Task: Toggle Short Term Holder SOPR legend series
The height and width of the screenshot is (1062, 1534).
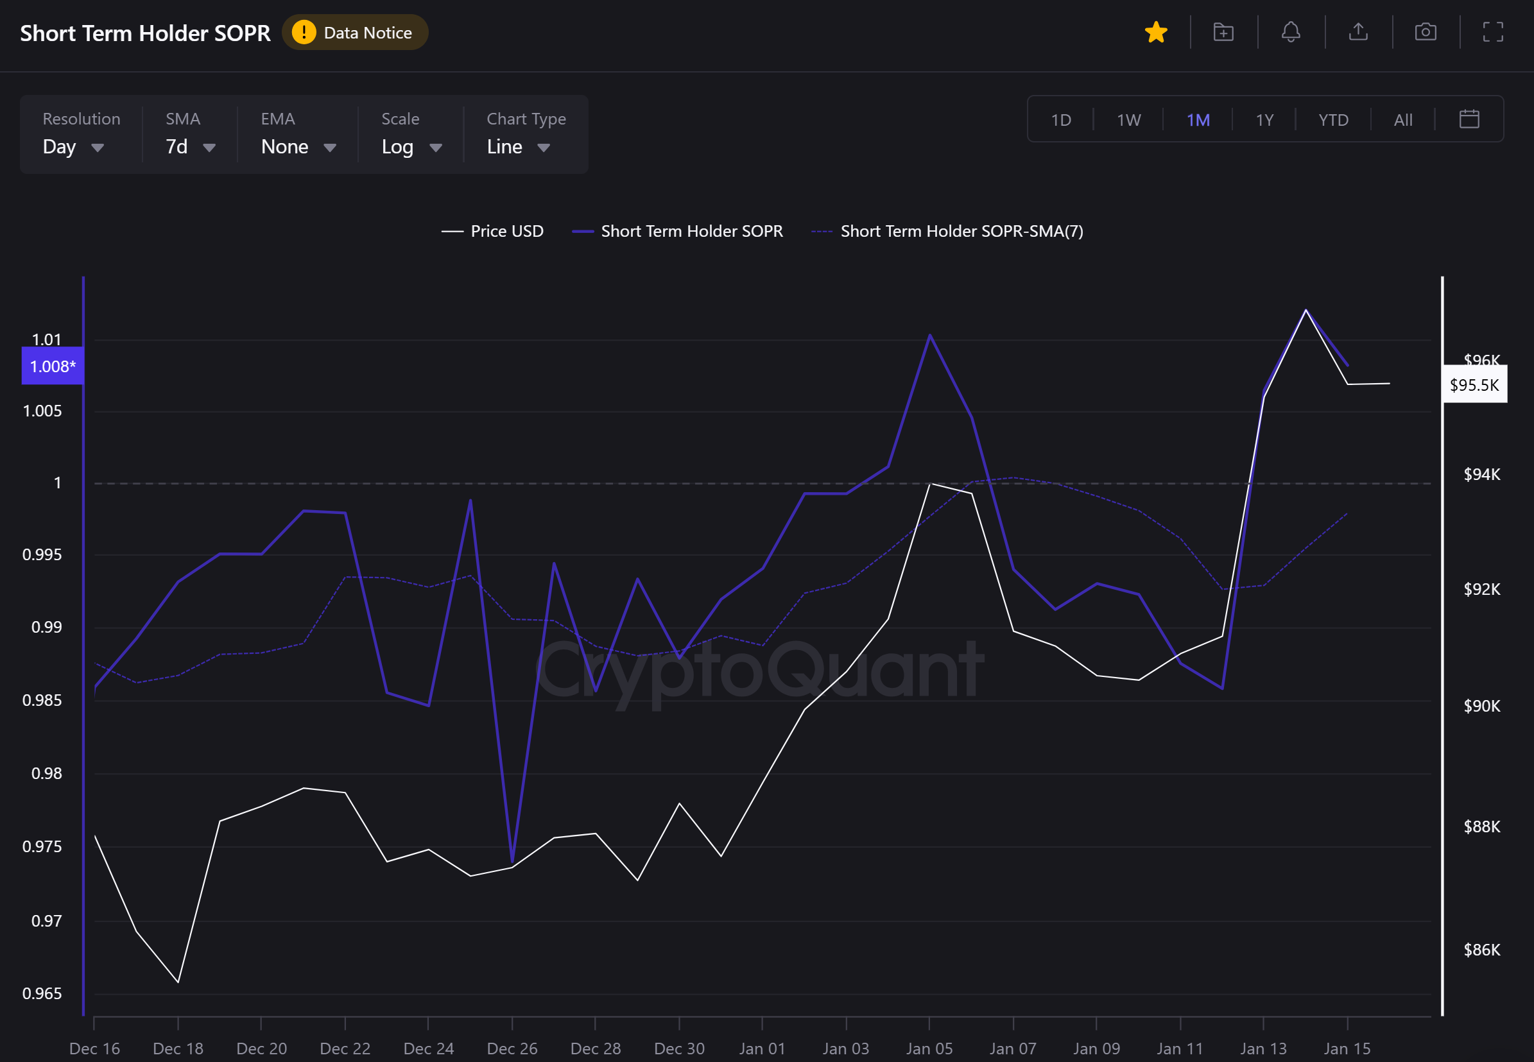Action: tap(678, 231)
